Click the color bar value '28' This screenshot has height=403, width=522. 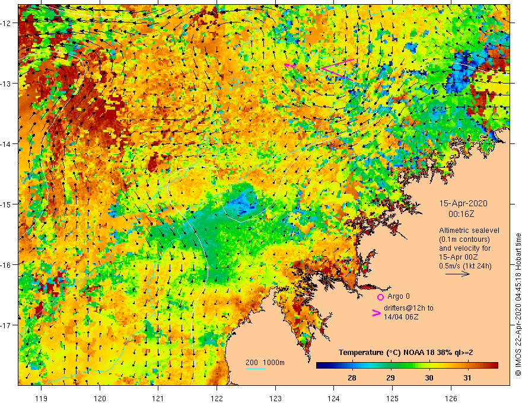point(352,378)
